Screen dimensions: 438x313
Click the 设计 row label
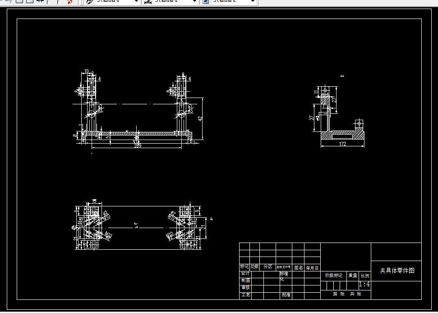[245, 273]
